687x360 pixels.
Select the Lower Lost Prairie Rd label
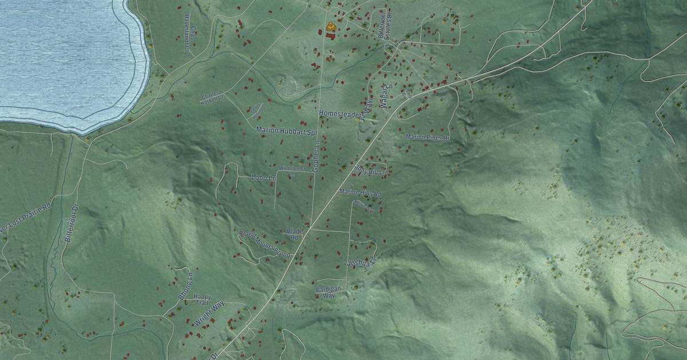24,217
